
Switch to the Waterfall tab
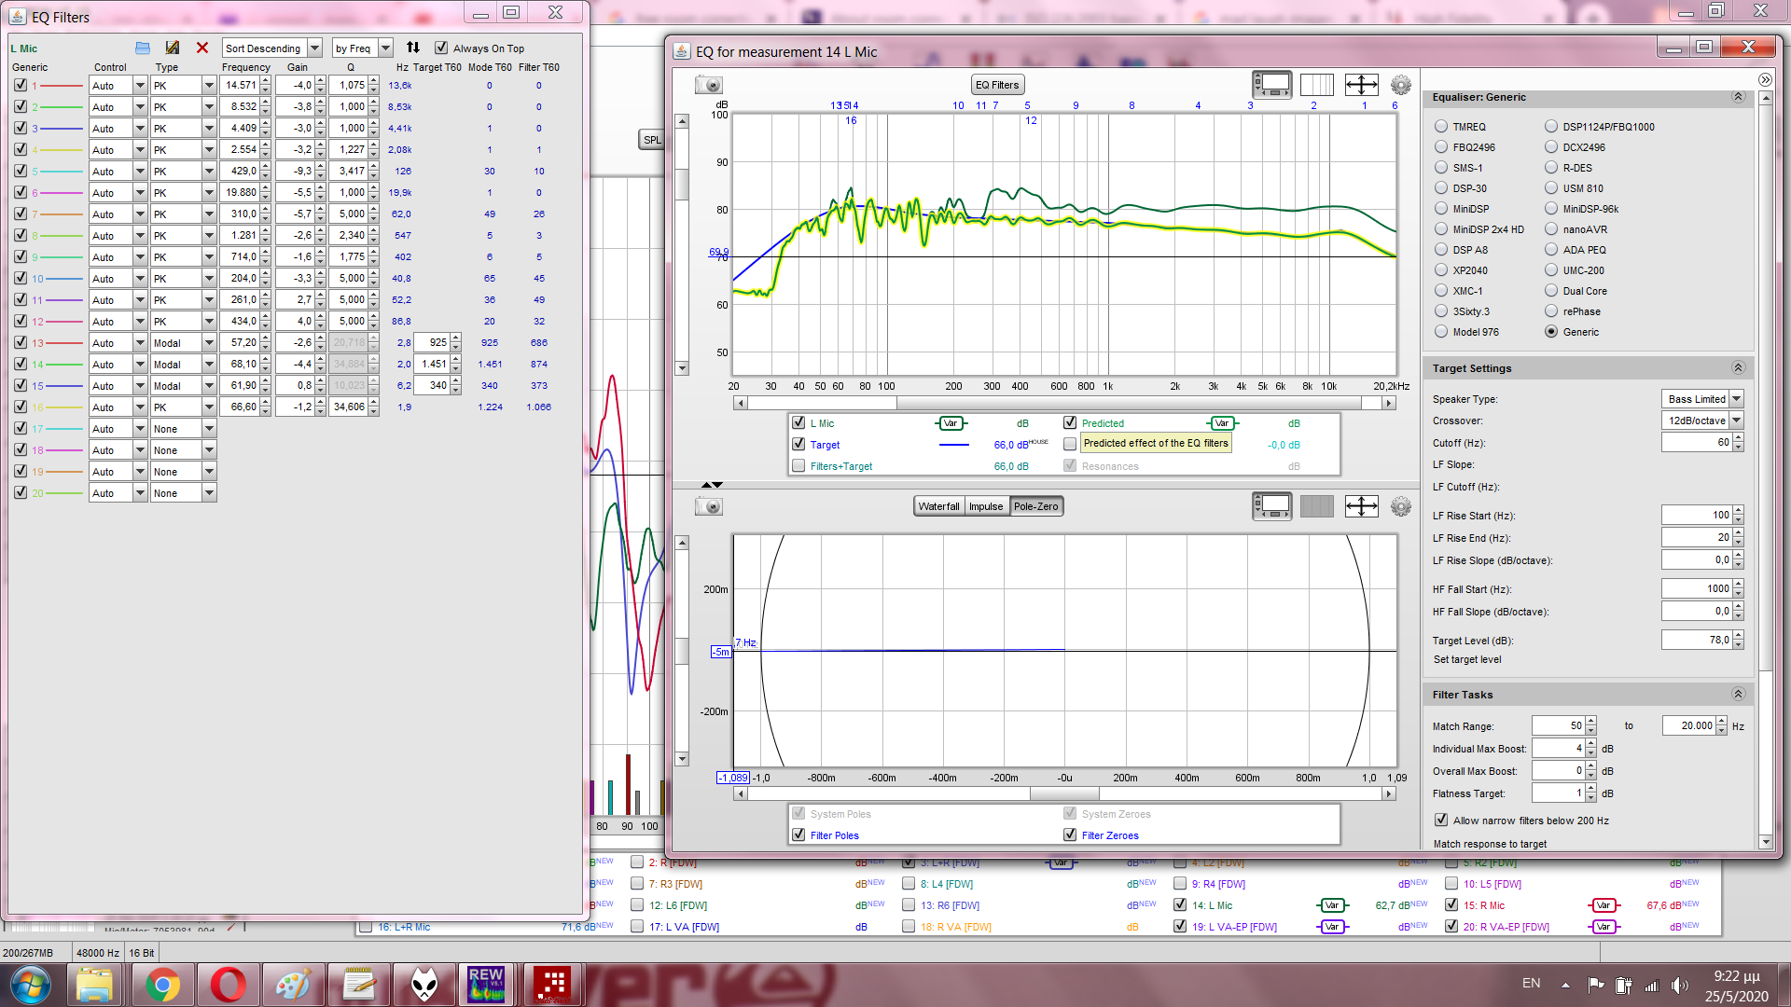tap(938, 506)
